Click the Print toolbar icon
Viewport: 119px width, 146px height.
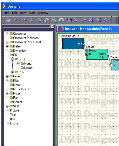coord(8,20)
